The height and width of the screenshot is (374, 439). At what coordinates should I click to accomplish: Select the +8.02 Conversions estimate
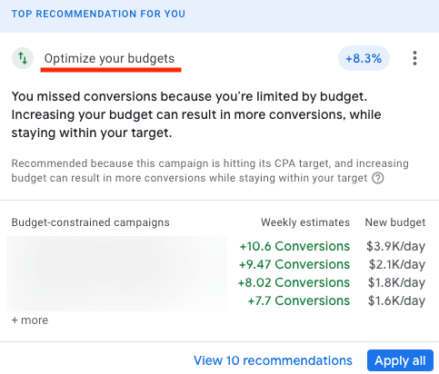294,282
